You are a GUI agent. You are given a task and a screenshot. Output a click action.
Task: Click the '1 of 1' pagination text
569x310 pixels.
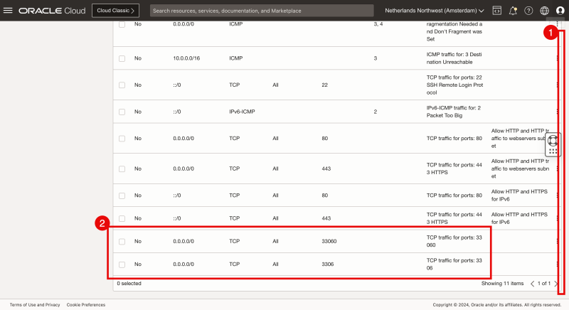[x=544, y=284]
